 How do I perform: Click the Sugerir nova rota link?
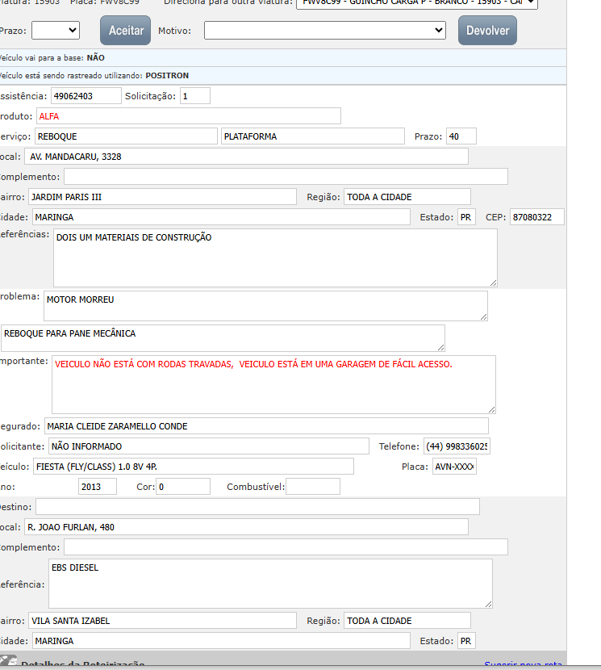click(x=523, y=664)
